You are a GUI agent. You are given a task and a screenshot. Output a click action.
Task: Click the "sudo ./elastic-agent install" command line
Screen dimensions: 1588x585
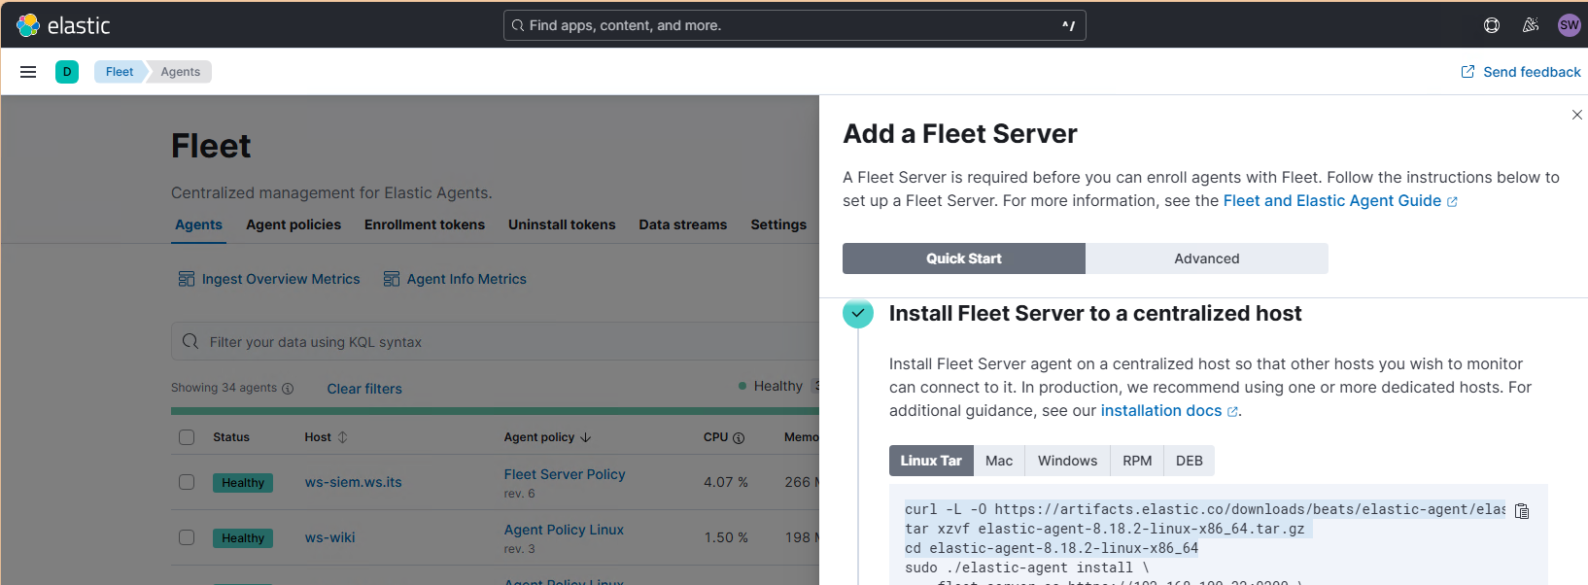[1026, 568]
